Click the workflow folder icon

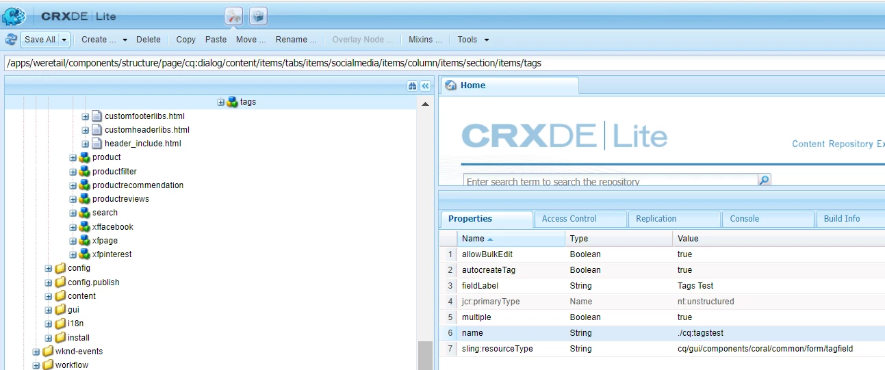47,365
